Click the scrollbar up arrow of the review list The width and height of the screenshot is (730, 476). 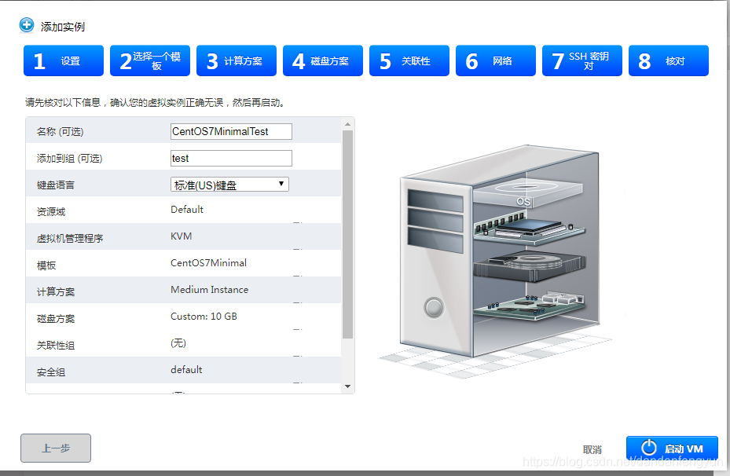pos(347,123)
